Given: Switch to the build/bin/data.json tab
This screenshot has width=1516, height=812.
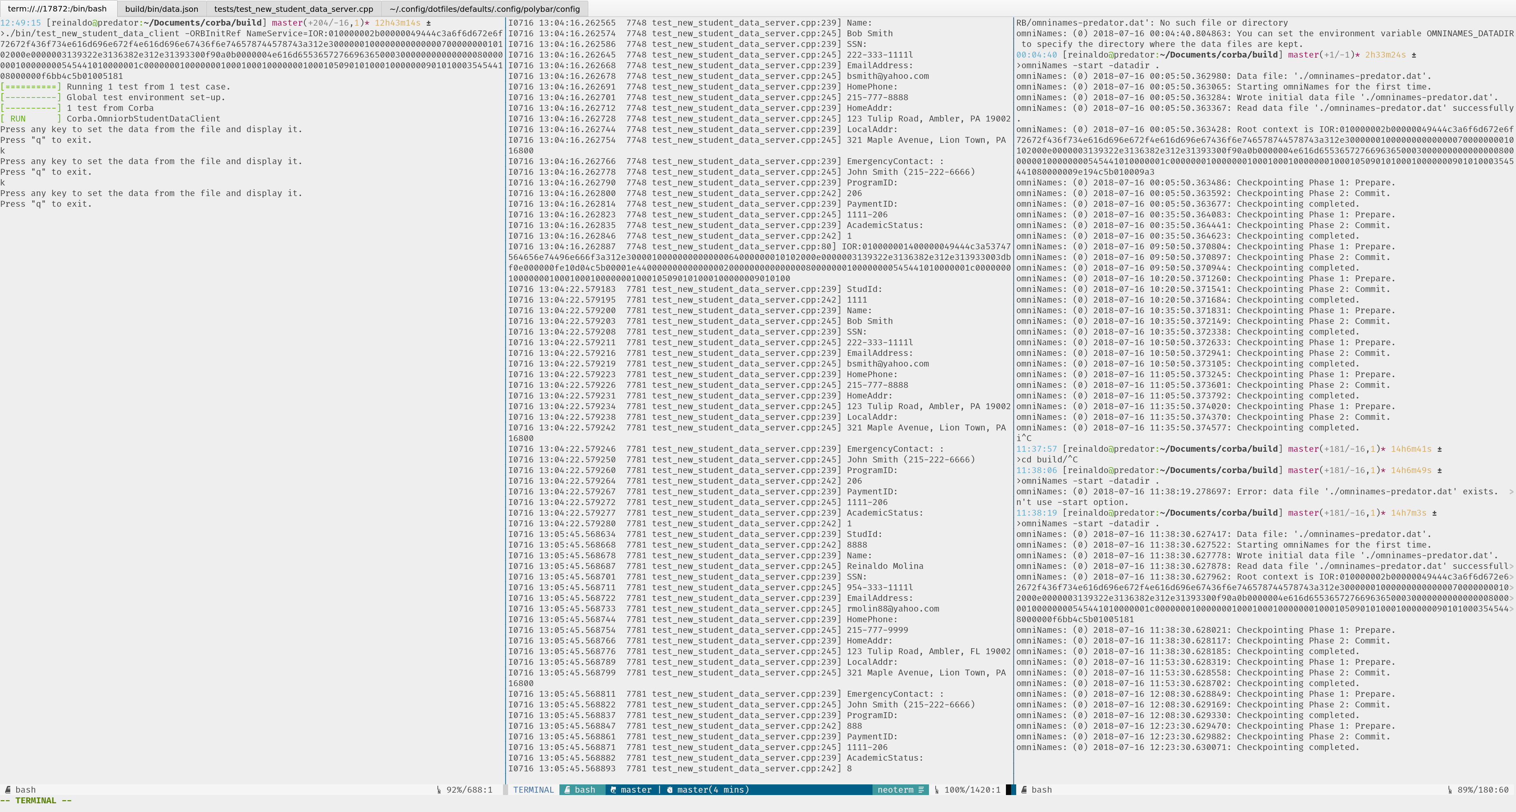Looking at the screenshot, I should pos(161,9).
